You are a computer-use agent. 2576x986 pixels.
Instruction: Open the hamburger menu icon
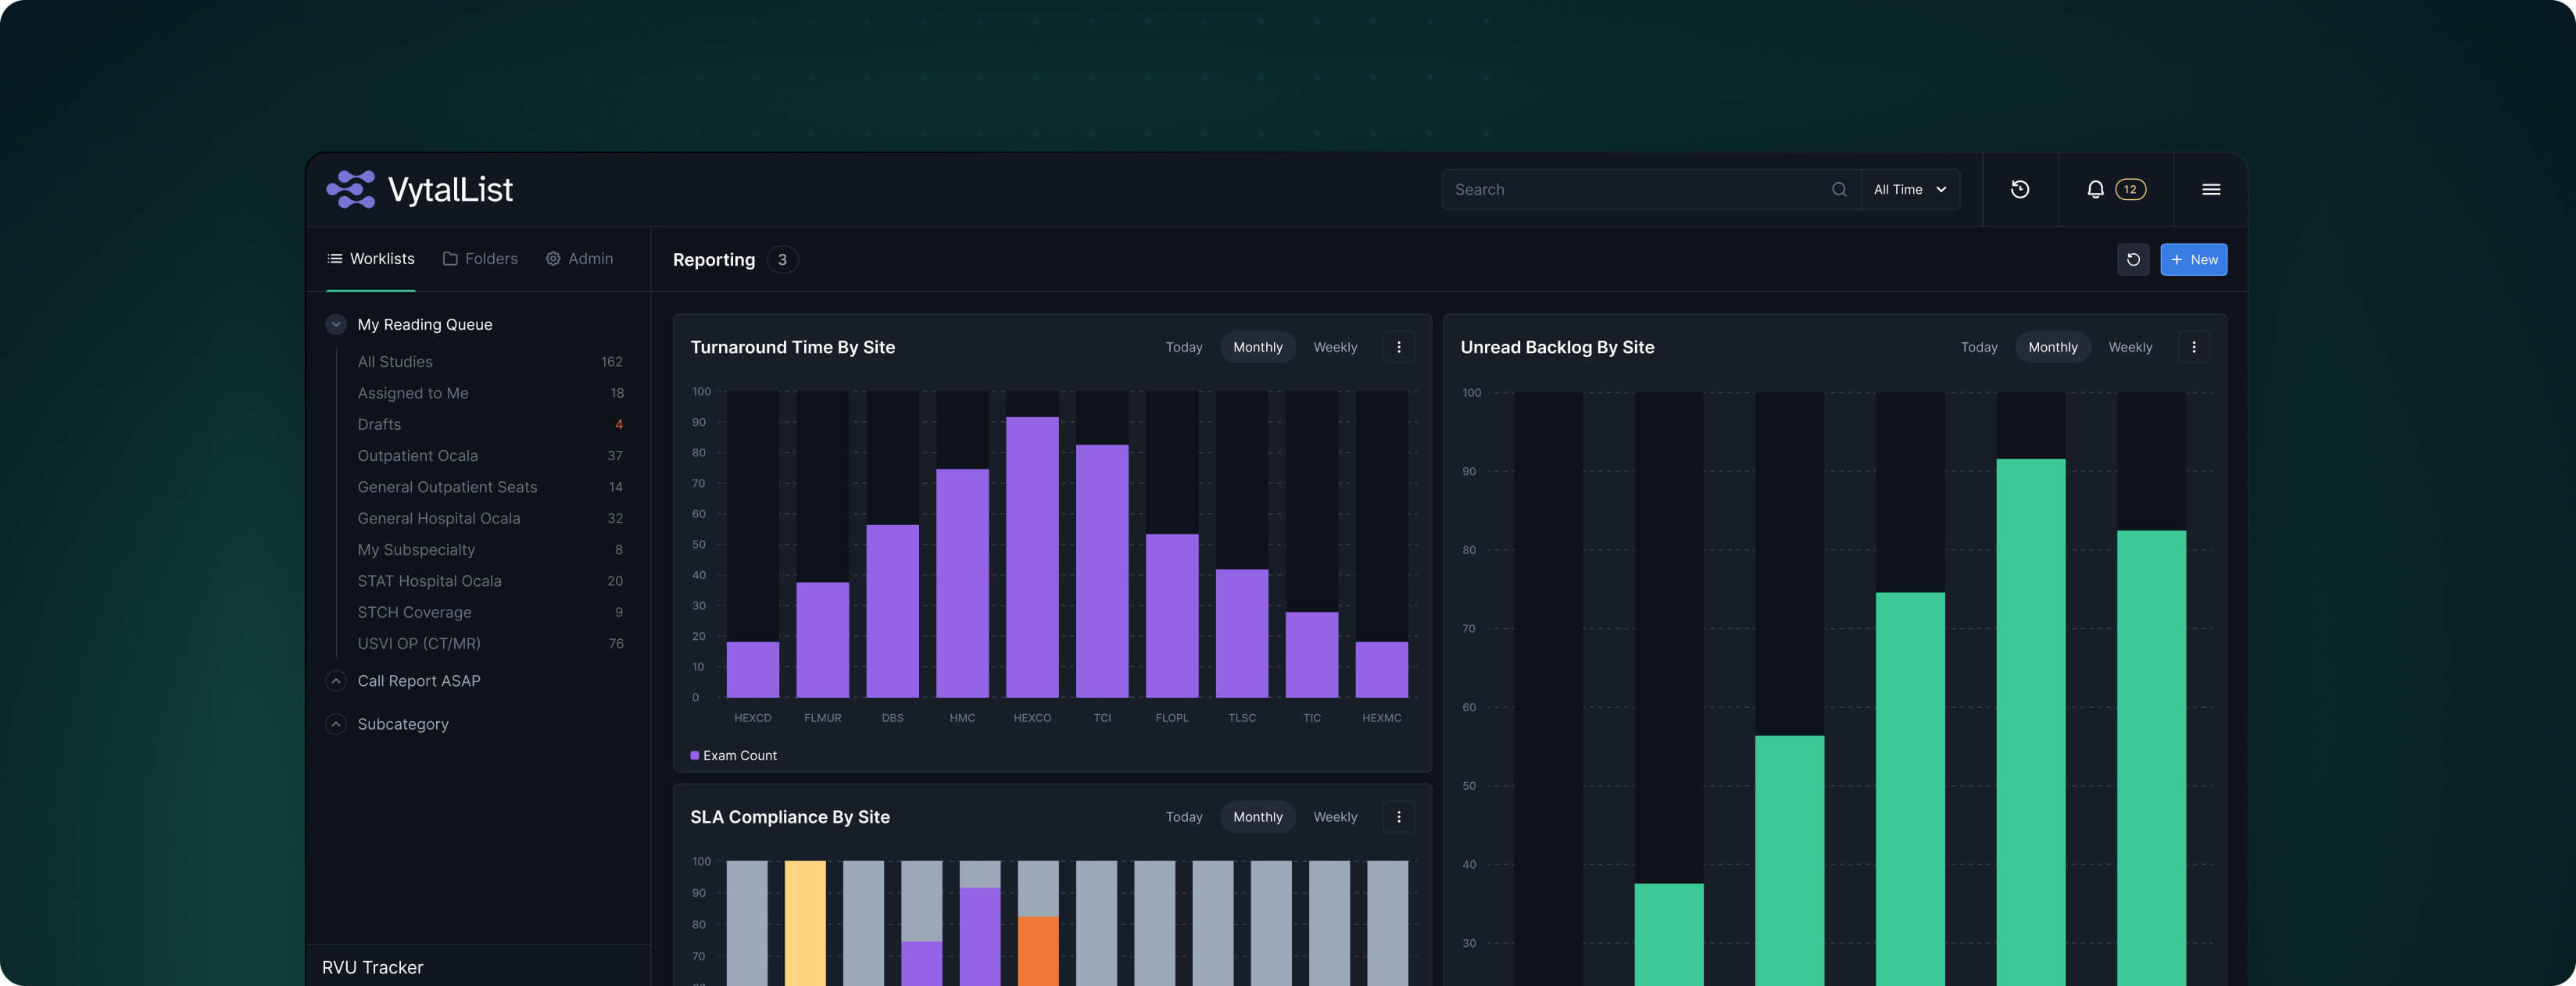pos(2210,189)
